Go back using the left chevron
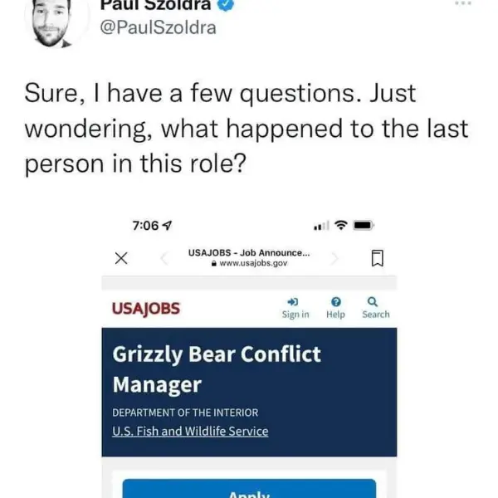 [164, 259]
